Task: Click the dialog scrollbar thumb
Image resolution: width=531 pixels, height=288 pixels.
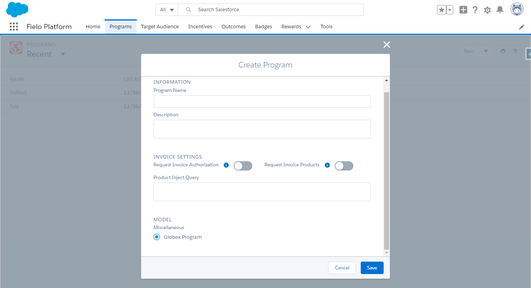Action: (x=386, y=171)
